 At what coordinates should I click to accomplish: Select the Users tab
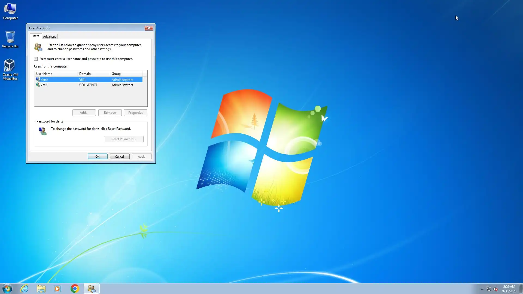pyautogui.click(x=35, y=36)
